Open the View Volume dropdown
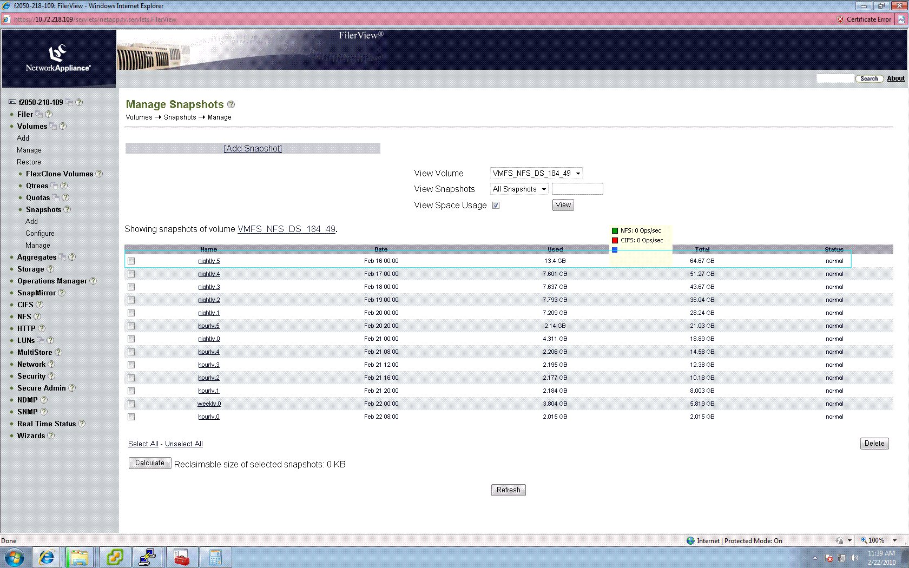 536,173
